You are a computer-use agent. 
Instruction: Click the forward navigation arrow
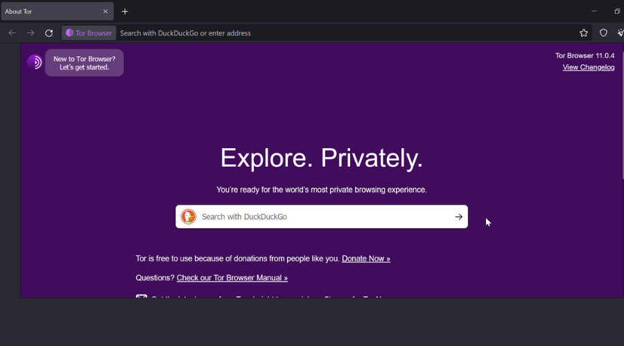coord(31,33)
